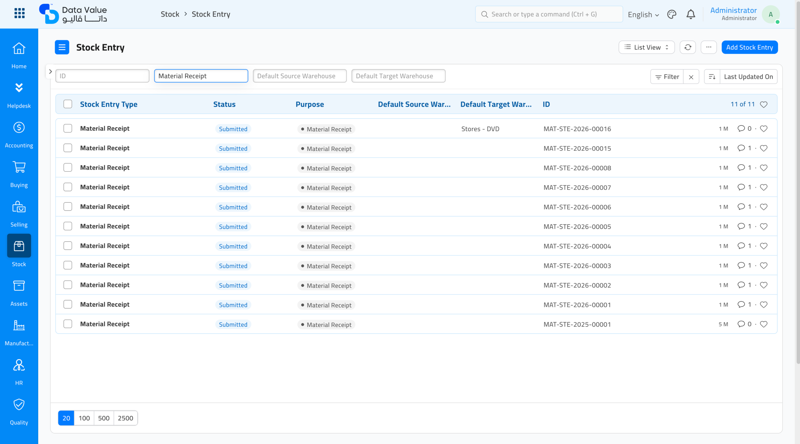Screen dimensions: 800x444
Task: Toggle the sidebar menu icon beside Stock Entry
Action: [62, 47]
